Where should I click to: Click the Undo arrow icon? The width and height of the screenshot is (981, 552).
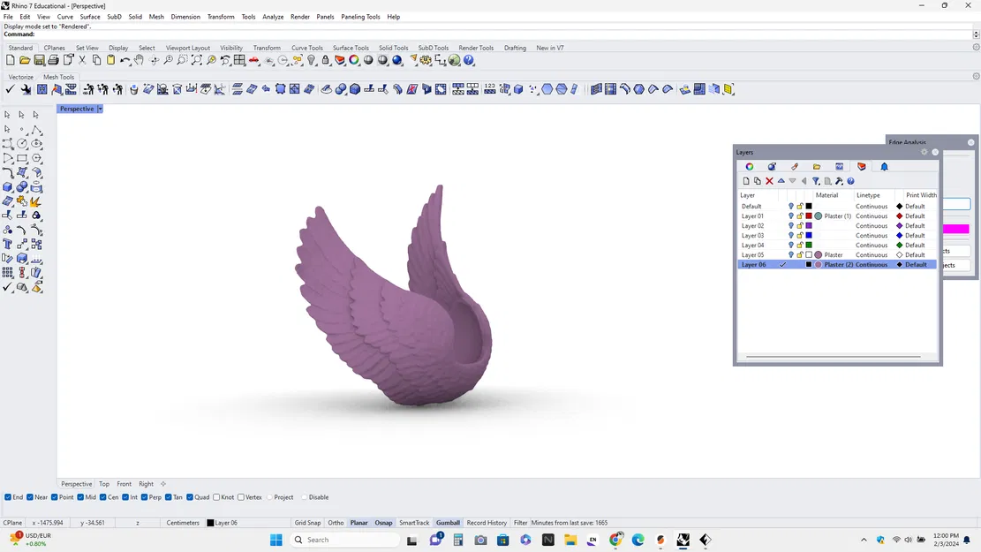125,60
